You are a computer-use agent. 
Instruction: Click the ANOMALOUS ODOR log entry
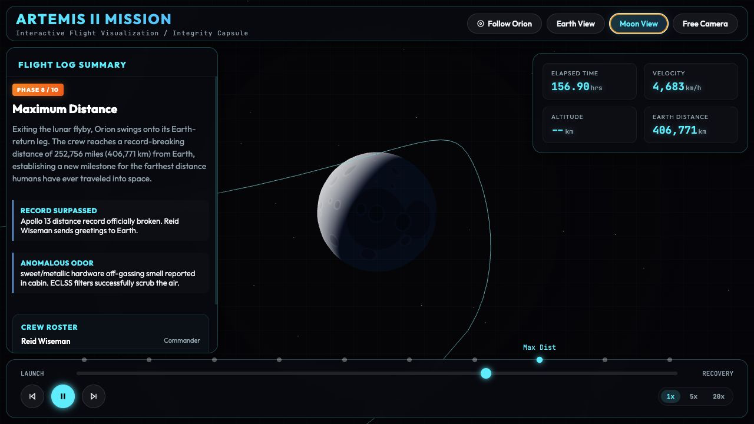coord(111,273)
